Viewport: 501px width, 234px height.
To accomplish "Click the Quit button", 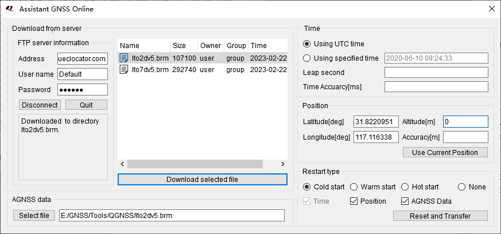I will coord(86,105).
